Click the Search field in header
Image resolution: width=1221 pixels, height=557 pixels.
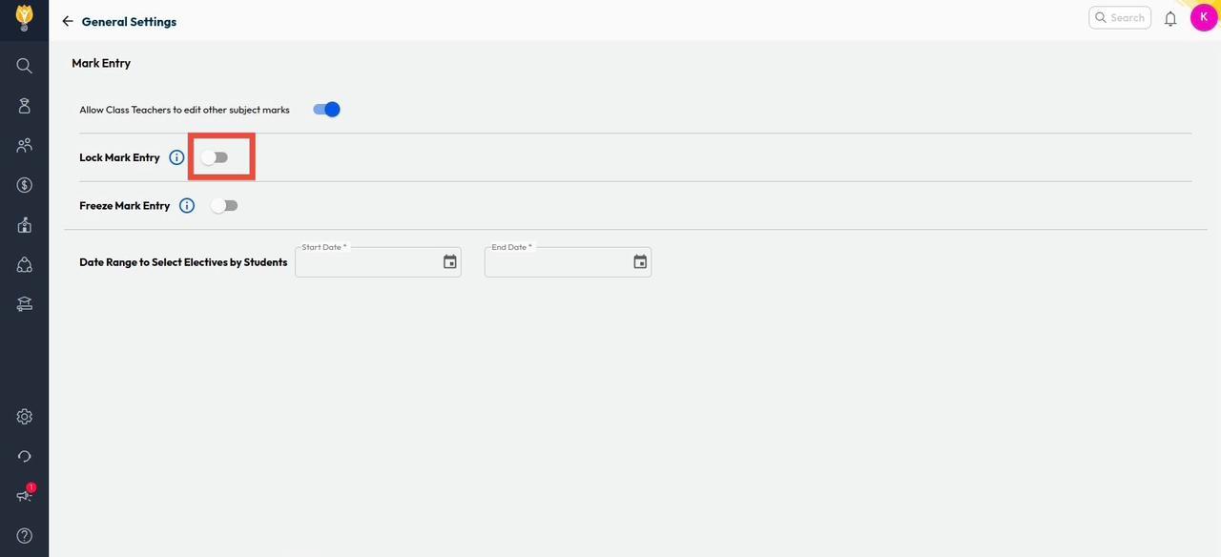(x=1120, y=17)
